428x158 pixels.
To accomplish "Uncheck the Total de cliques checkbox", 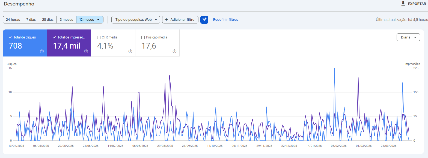I will (10, 37).
